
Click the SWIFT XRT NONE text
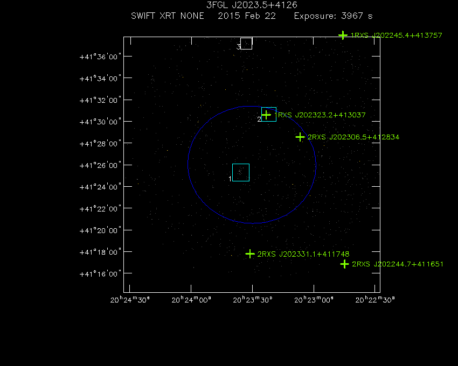click(x=168, y=16)
